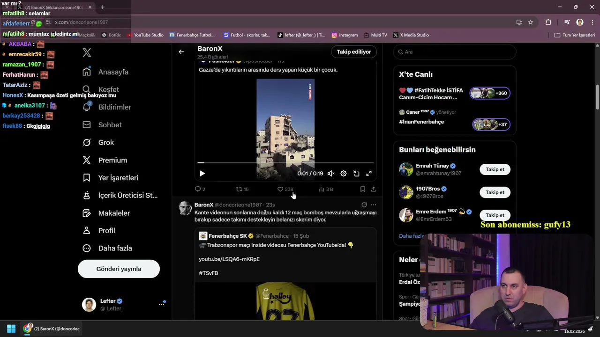Focus the Ara search field
Screen dimensions: 600x337
point(455,52)
